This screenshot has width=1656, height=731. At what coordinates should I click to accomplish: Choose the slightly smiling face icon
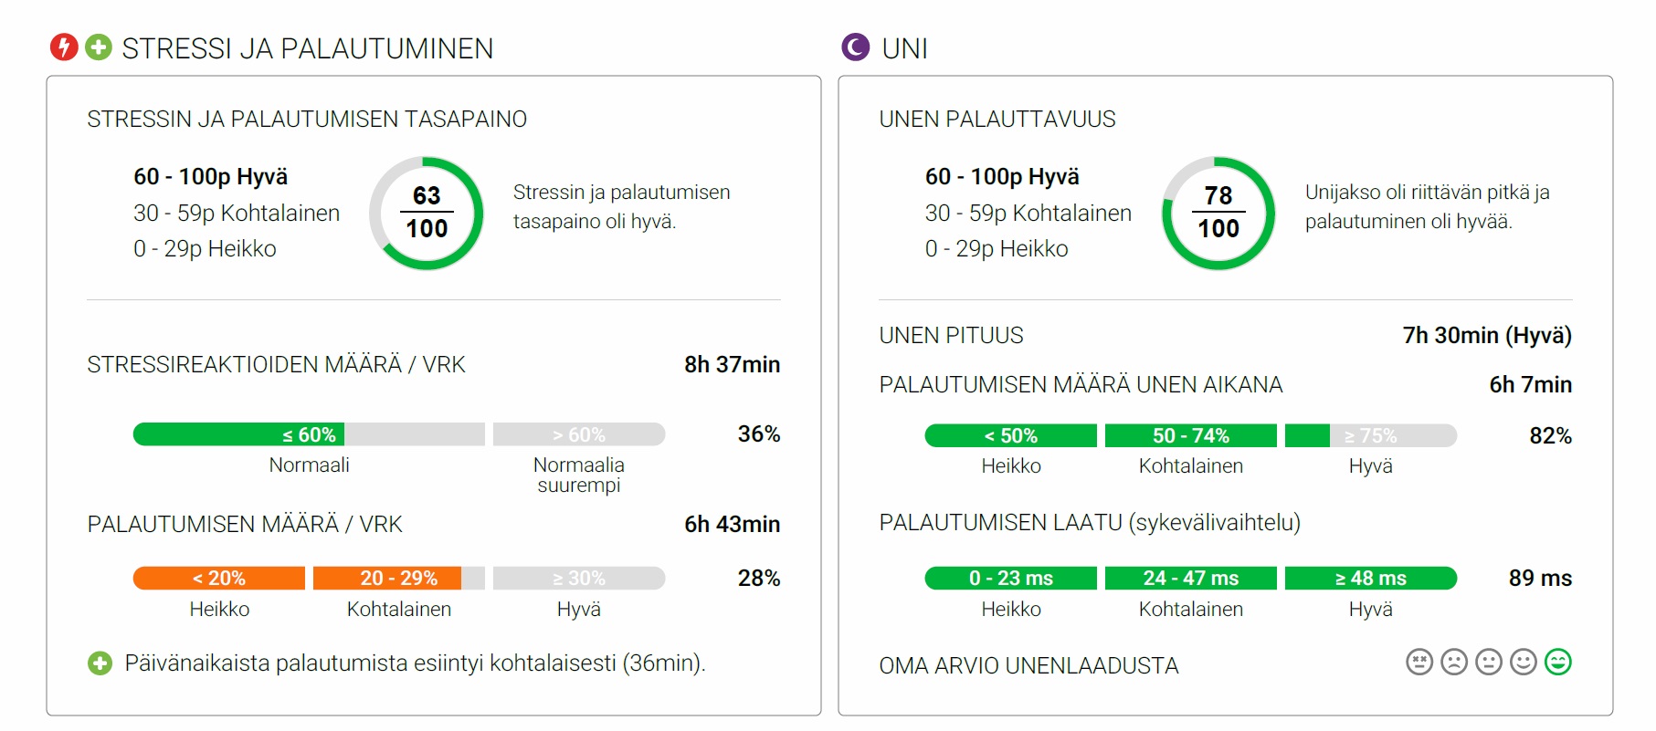click(1524, 662)
